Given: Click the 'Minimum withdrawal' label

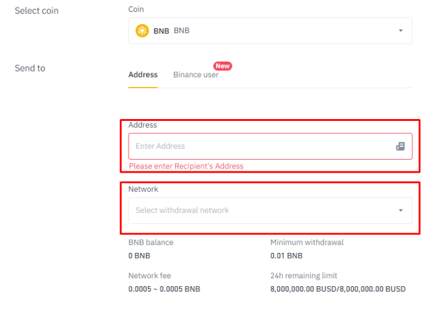Looking at the screenshot, I should coord(307,242).
